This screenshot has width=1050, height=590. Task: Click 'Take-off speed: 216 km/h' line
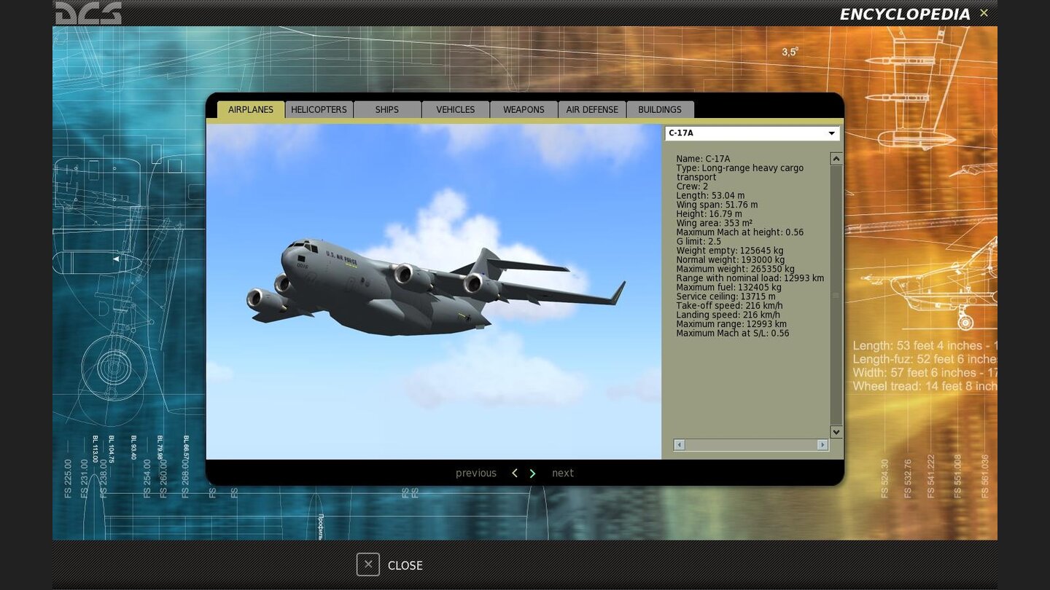[729, 306]
